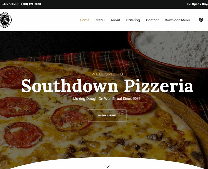This screenshot has width=208, height=169.
Task: Navigate to the Catering page
Action: tap(133, 20)
